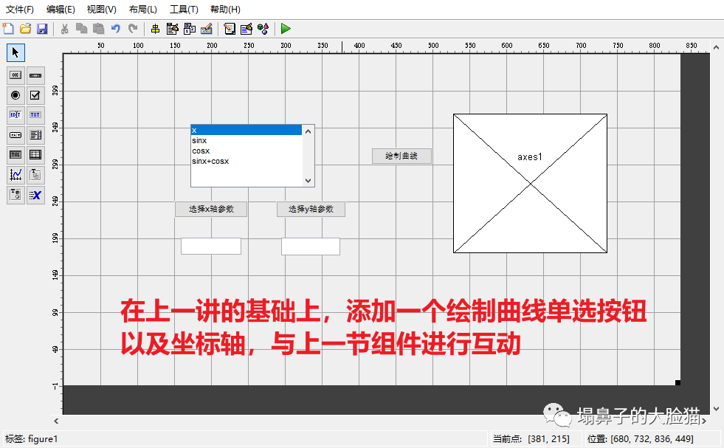Activate the Select arrow tool
The height and width of the screenshot is (448, 724).
click(x=15, y=52)
